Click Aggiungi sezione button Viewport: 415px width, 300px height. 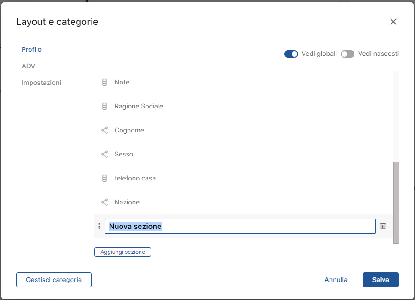tap(122, 252)
